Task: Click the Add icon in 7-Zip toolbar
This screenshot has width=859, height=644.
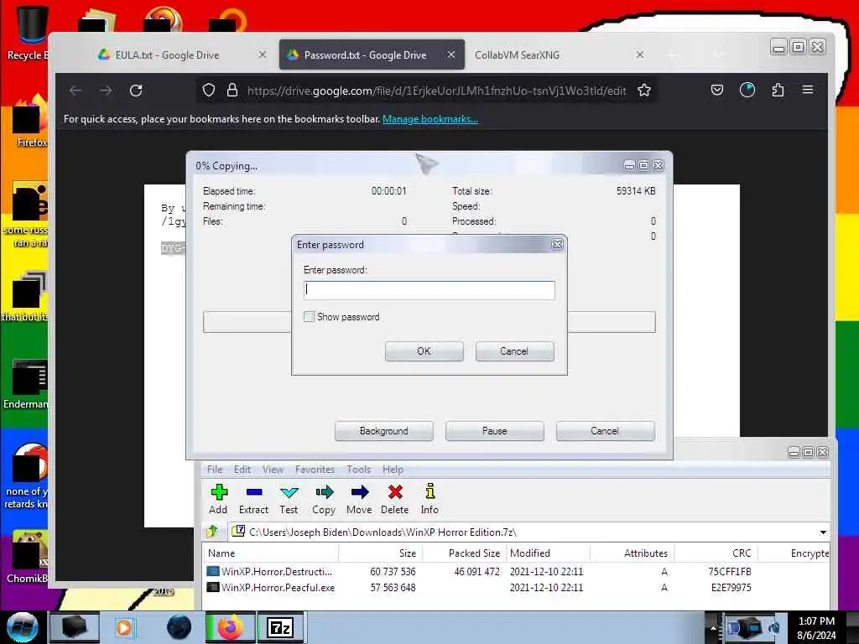Action: (x=219, y=491)
